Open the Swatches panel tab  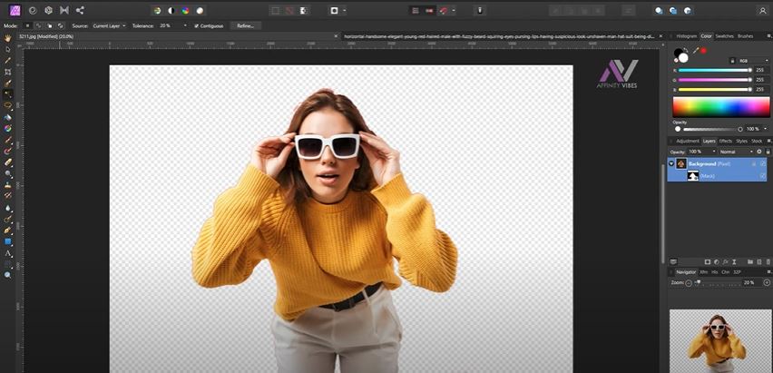724,36
